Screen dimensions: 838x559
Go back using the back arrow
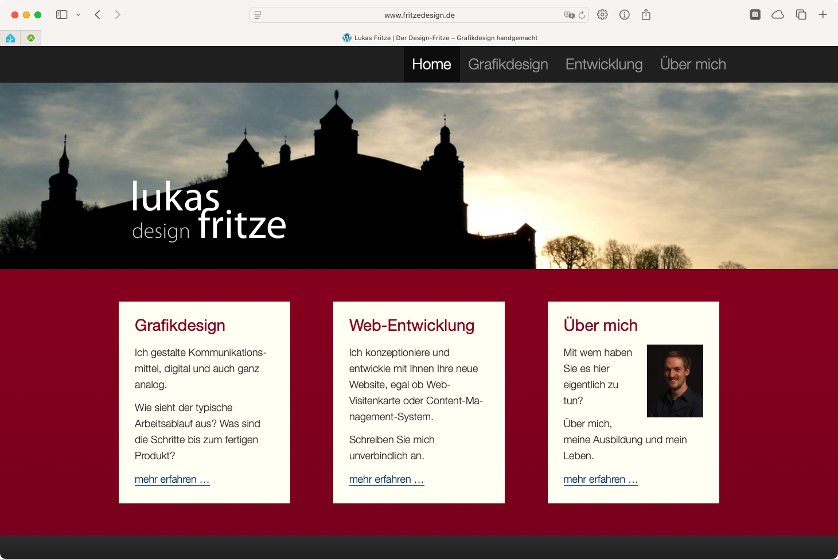point(97,14)
